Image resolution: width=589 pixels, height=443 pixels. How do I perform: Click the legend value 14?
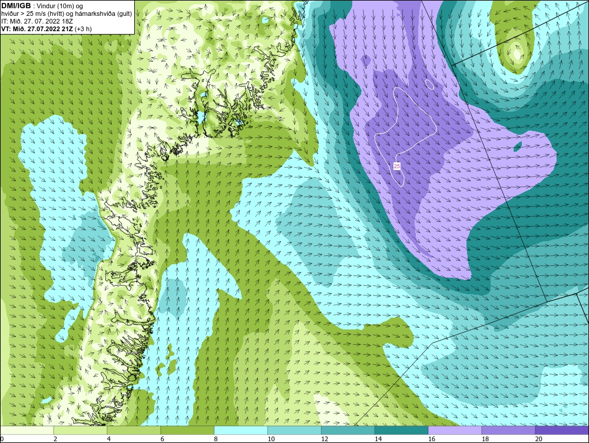[378, 439]
